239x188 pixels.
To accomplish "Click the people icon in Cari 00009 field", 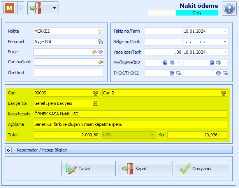I will click(96, 93).
